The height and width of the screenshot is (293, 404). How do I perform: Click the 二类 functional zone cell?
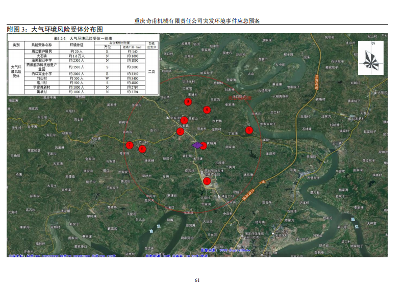coord(151,72)
